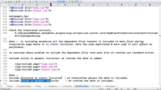Viewport: 161px width, 90px height.
Task: Open Replace dialog from toolbar
Action: tap(45, 2)
